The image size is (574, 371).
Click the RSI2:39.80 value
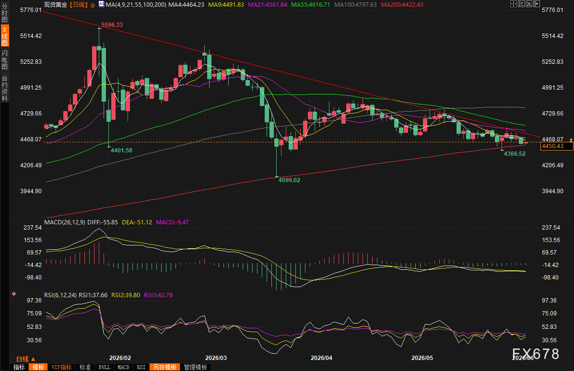(126, 295)
